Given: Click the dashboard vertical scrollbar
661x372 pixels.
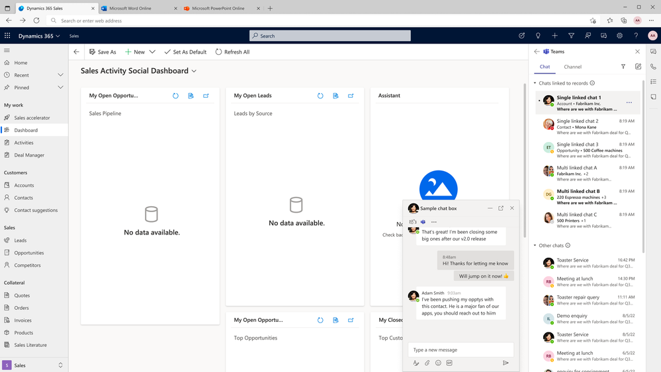Looking at the screenshot, I should click(525, 161).
